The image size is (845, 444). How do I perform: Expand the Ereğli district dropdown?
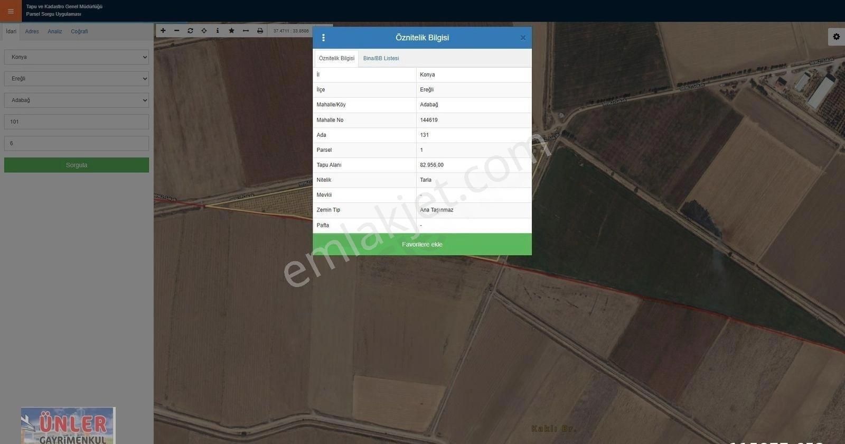77,79
